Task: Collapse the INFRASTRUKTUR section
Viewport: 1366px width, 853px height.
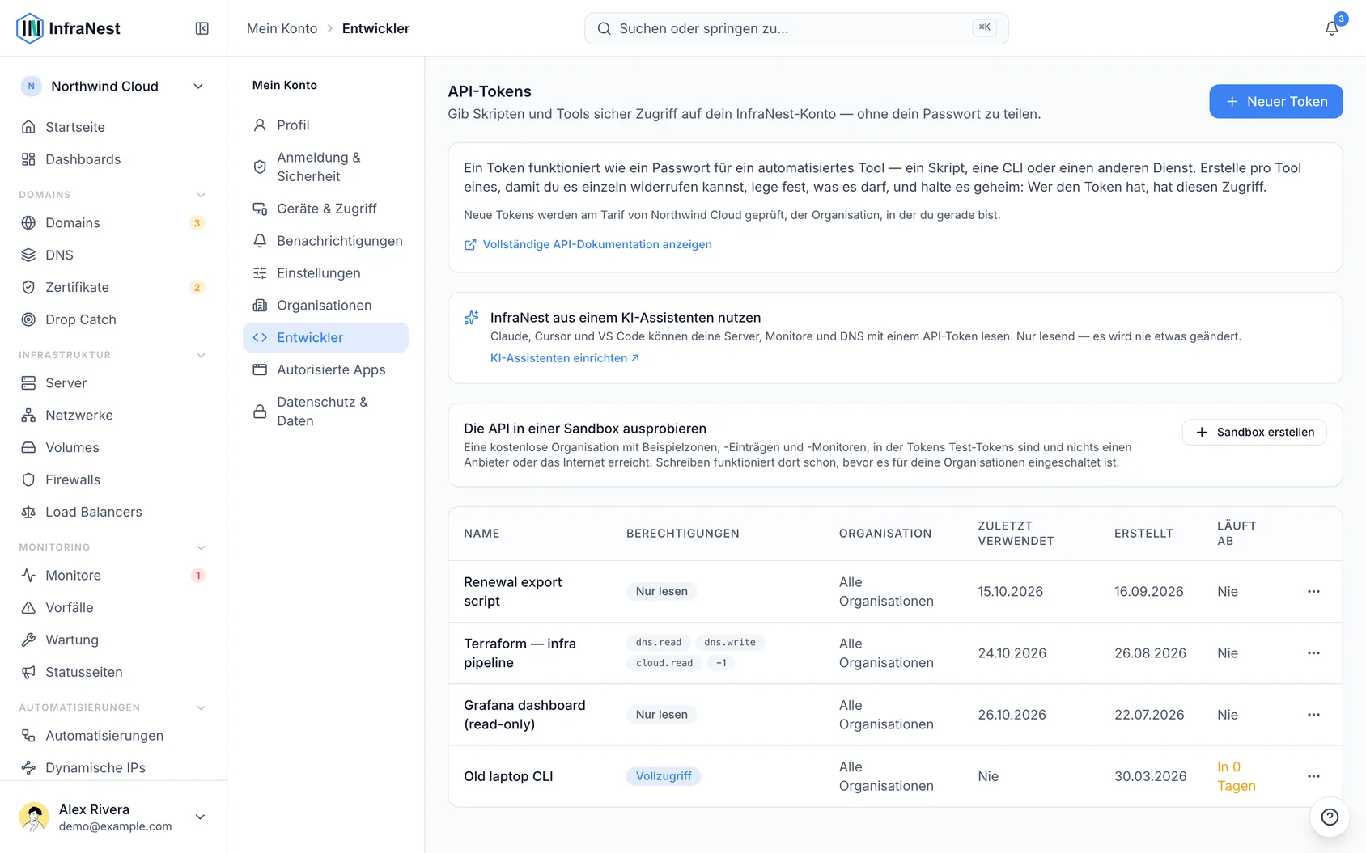Action: pos(201,355)
